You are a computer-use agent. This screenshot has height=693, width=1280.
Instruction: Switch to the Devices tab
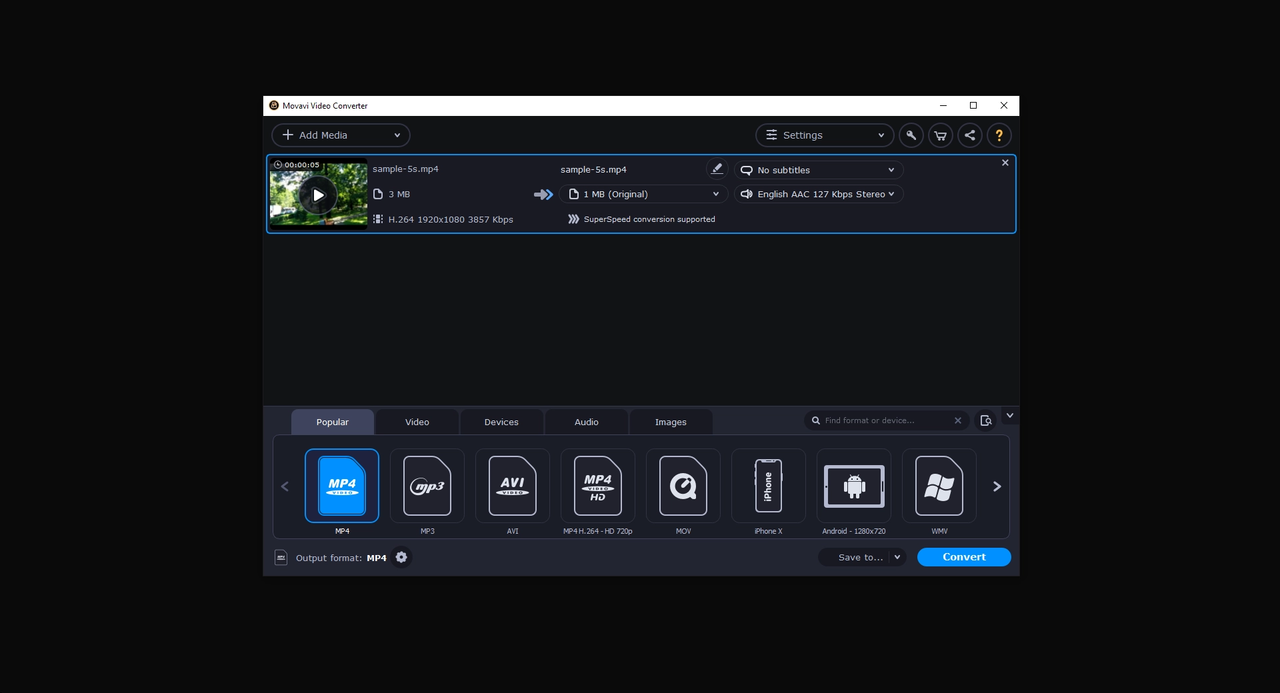pos(501,422)
